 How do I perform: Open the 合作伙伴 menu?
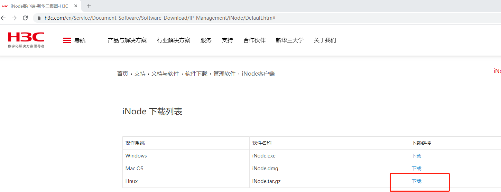pyautogui.click(x=254, y=40)
